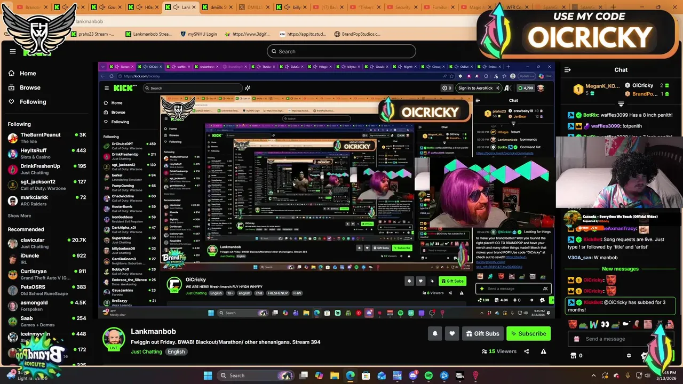The height and width of the screenshot is (384, 683).
Task: Open HeyitsRuff in Following list
Action: 47,154
